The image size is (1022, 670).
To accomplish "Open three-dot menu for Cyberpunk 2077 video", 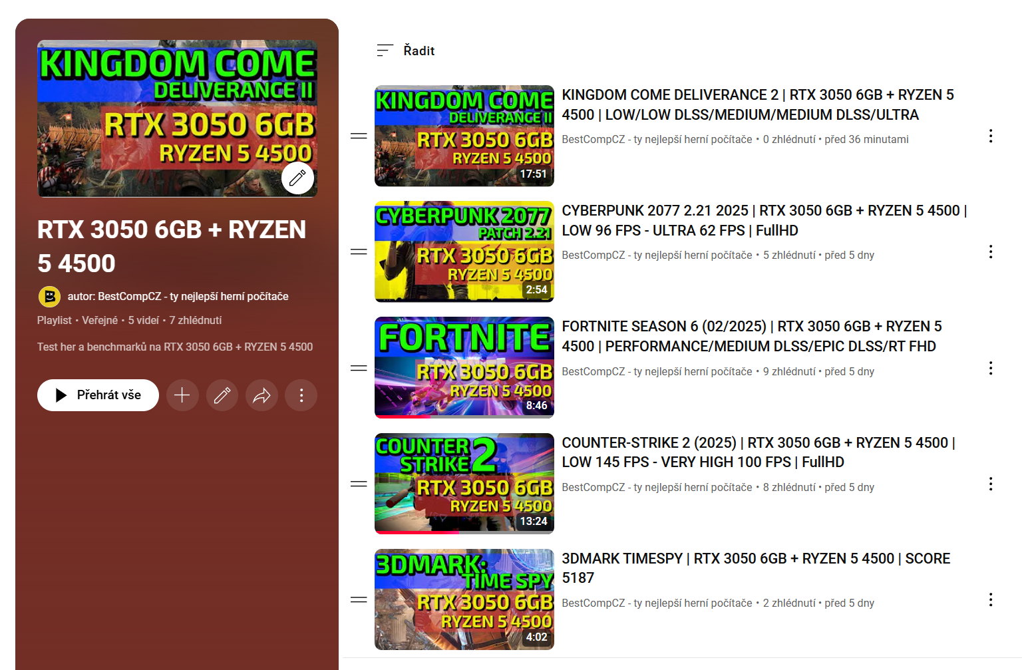I will click(991, 251).
